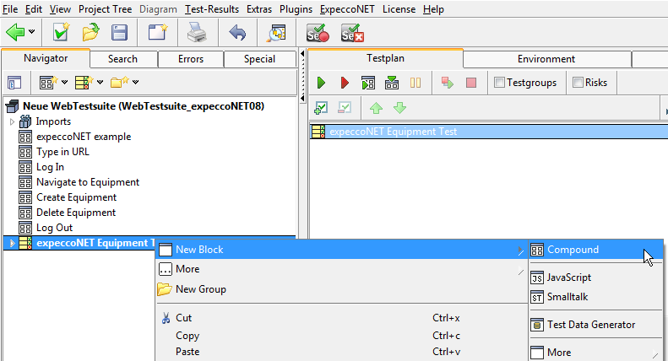This screenshot has height=361, width=668.
Task: Select Compound from New Block submenu
Action: 573,250
